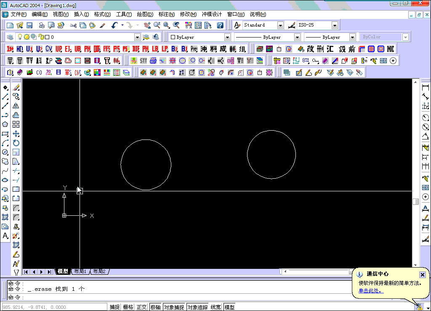Select the Polygon tool
Image resolution: width=431 pixels, height=311 pixels.
click(x=5, y=124)
